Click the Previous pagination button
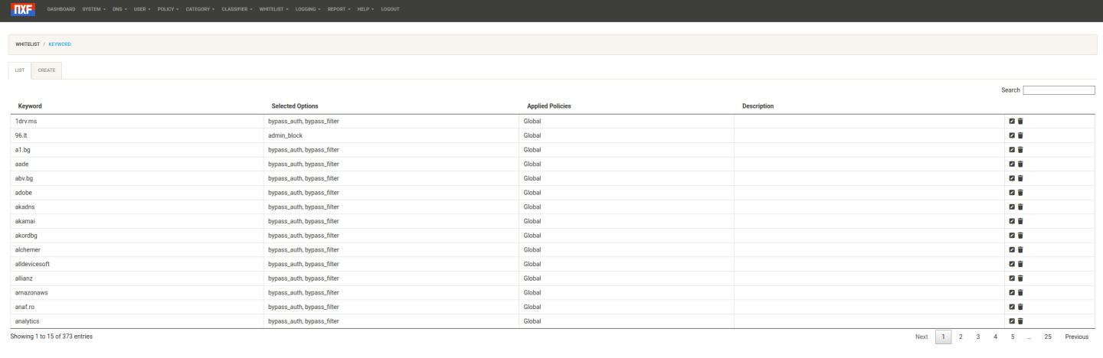Screen dimensions: 1103x358 (x=1077, y=337)
